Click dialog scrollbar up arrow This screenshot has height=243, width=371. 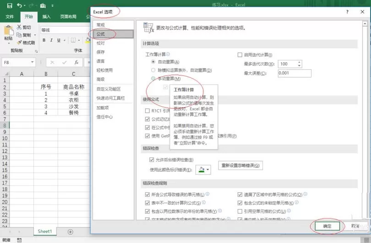[x=365, y=24]
